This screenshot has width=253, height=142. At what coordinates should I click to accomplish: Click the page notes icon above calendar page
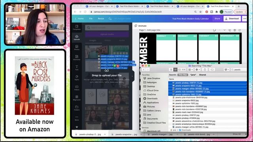[214, 30]
